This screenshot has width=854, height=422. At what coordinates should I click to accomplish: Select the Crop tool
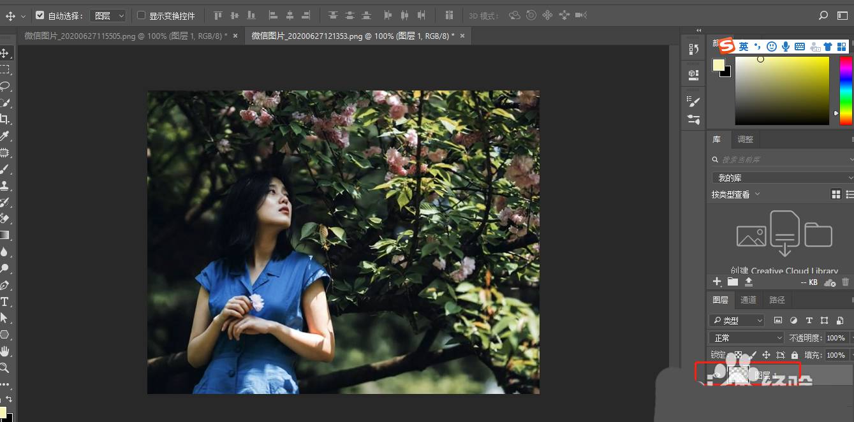4,119
